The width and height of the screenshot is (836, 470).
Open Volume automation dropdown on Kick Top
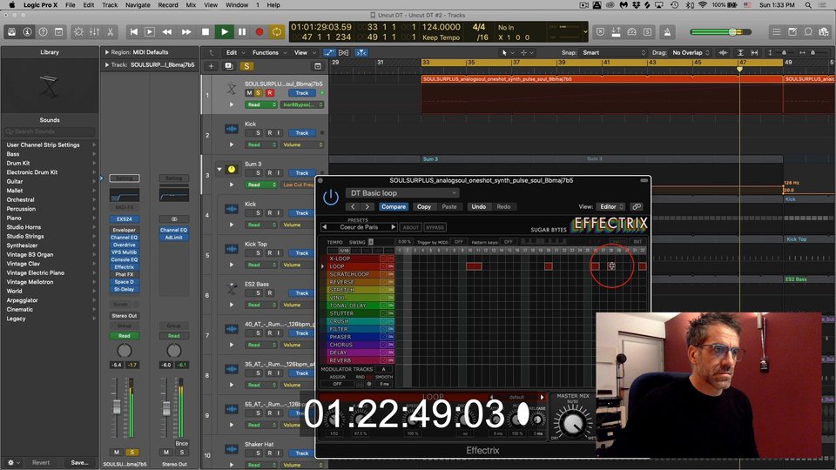302,265
